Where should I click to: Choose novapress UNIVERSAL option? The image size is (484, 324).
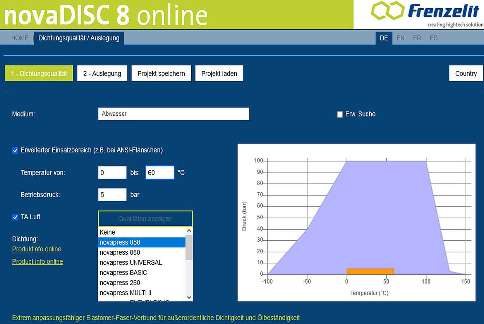point(142,262)
